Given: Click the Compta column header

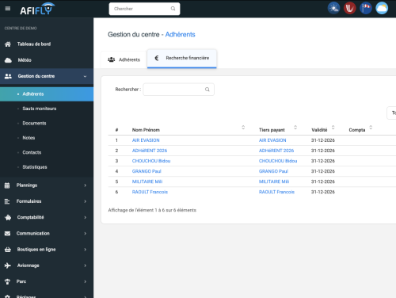Looking at the screenshot, I should coord(357,130).
